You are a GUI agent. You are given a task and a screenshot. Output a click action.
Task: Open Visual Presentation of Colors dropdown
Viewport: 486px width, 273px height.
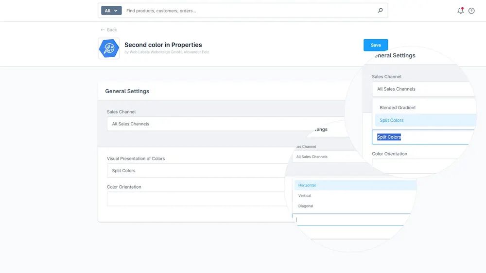point(197,171)
